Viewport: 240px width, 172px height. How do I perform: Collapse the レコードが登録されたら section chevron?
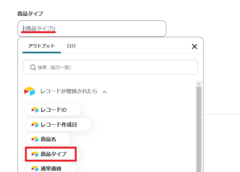point(105,92)
